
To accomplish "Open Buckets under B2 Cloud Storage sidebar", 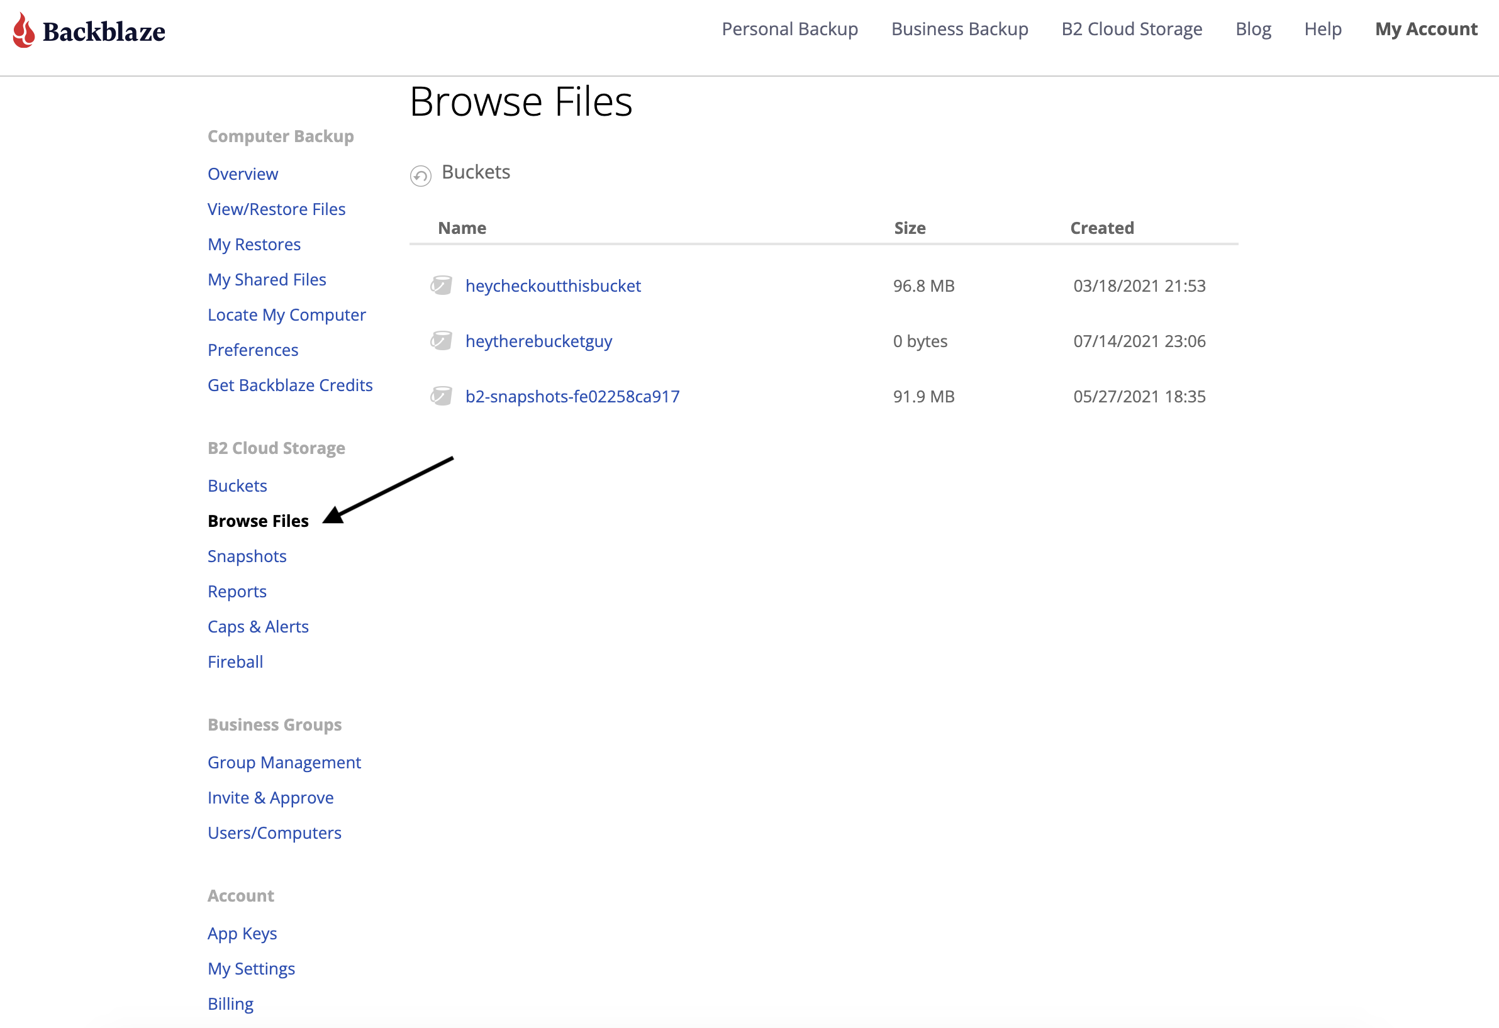I will (x=237, y=485).
